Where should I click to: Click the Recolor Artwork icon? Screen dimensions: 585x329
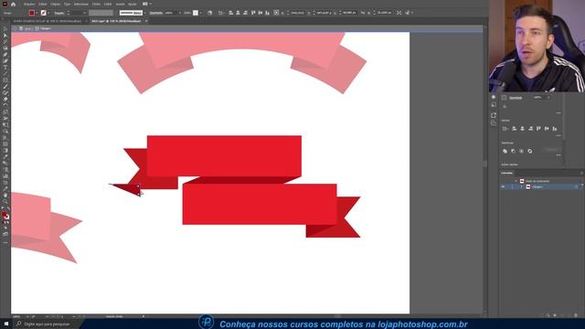pyautogui.click(x=209, y=13)
